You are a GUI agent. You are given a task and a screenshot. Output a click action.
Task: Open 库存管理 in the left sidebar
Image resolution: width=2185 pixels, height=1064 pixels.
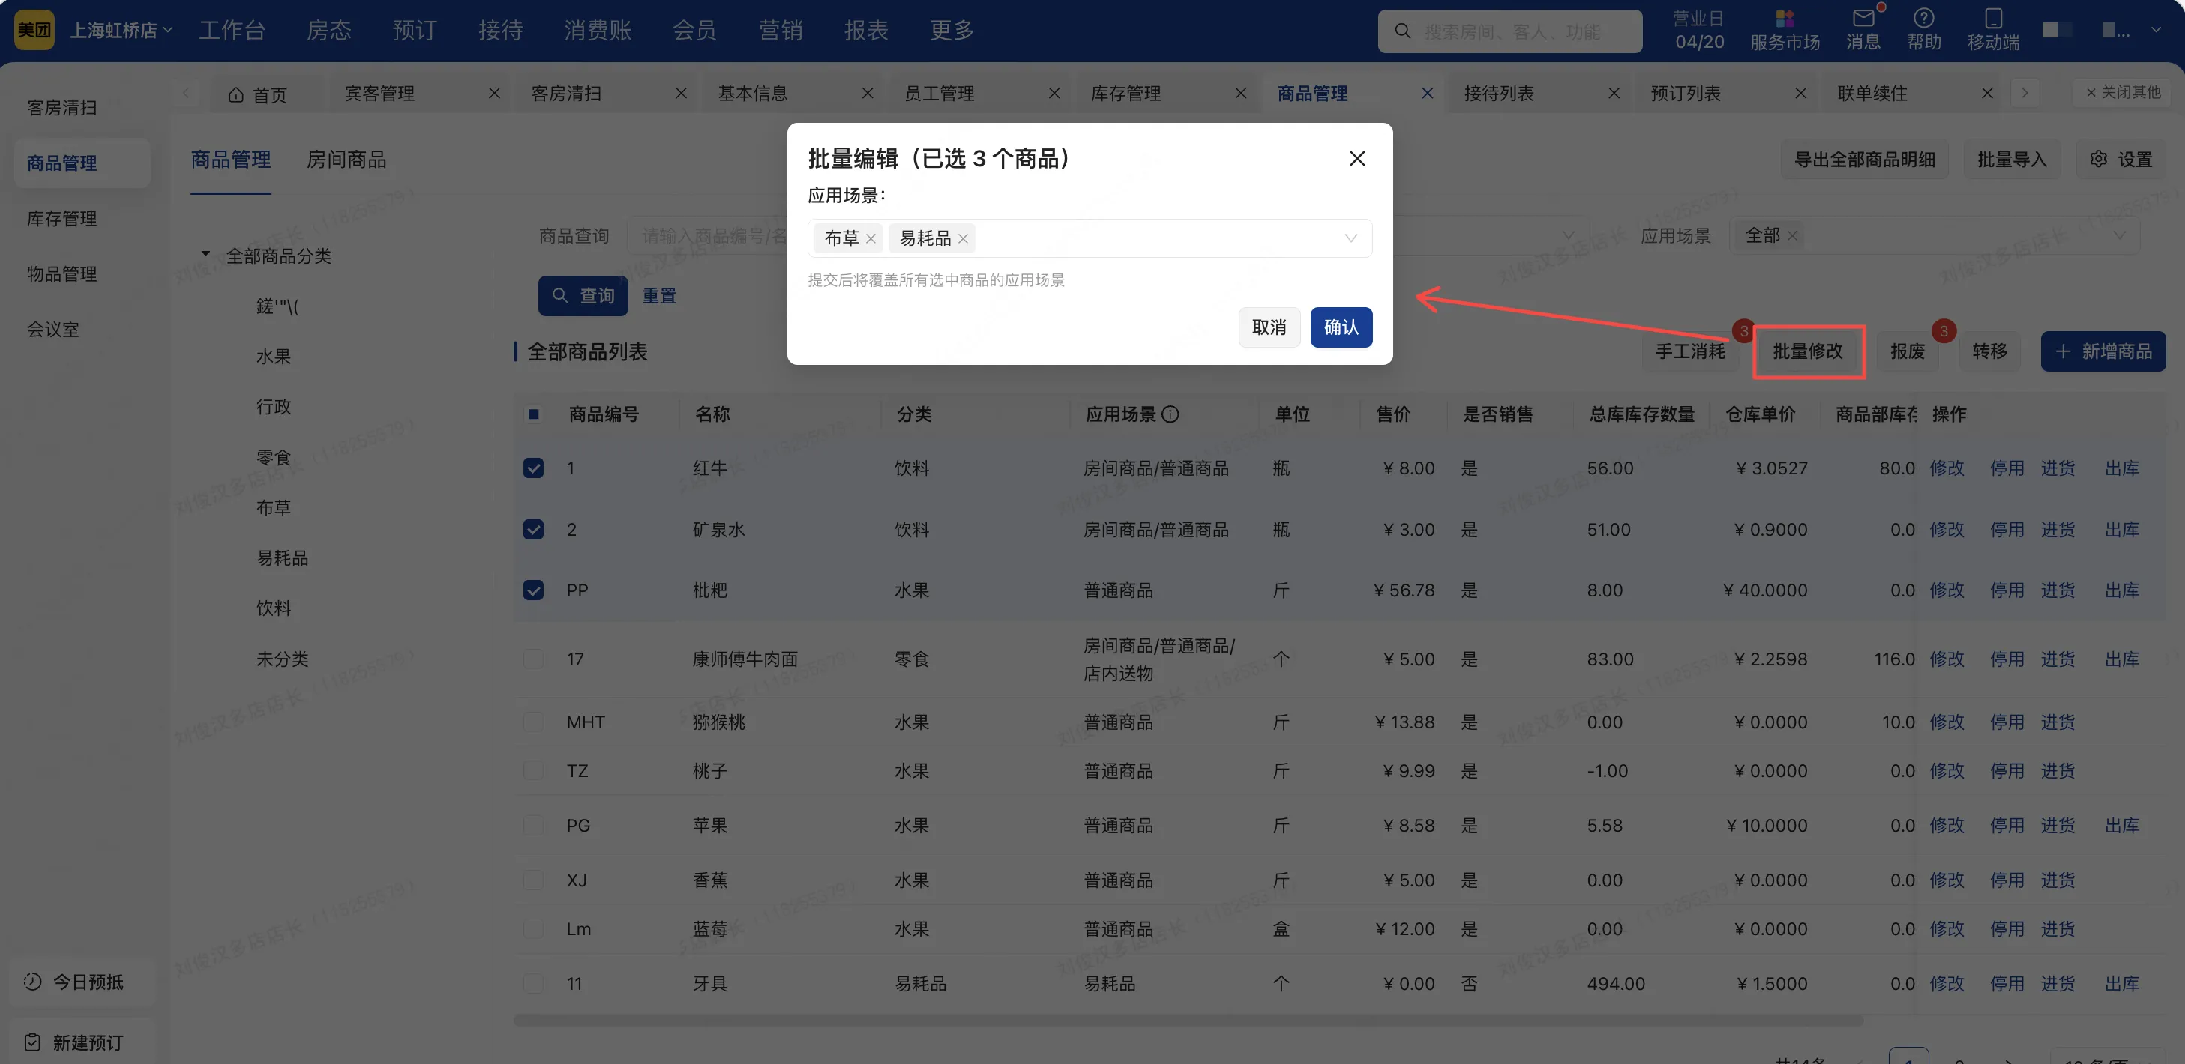tap(62, 219)
